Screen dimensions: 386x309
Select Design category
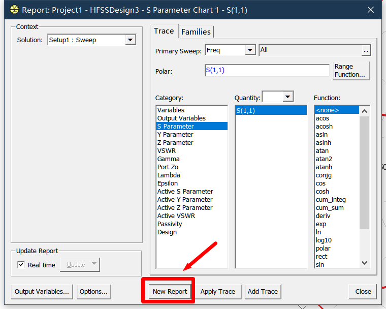click(192, 232)
